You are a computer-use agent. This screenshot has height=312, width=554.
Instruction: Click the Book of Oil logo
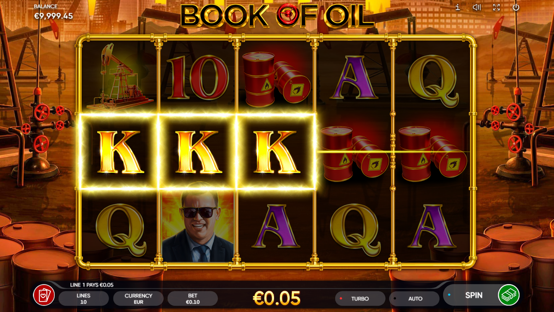(277, 16)
